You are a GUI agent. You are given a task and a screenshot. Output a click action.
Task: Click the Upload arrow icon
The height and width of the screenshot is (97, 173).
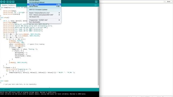pyautogui.click(x=4, y=2)
